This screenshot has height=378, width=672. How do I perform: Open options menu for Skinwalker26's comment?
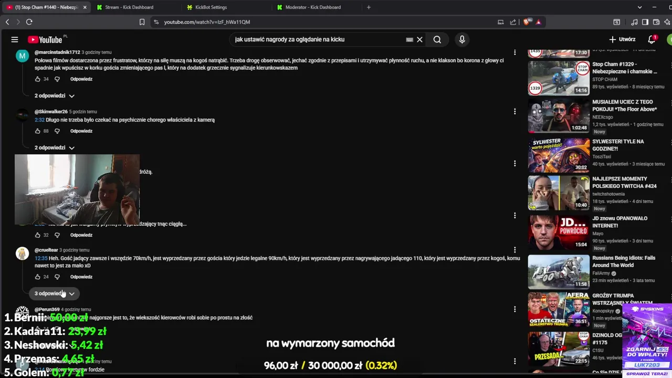click(514, 111)
